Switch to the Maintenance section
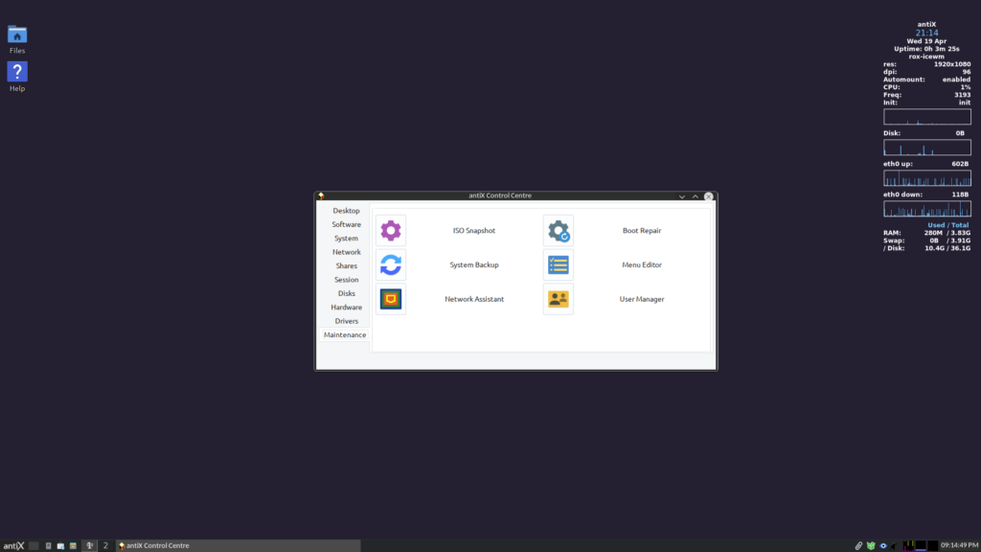The height and width of the screenshot is (552, 981). click(345, 334)
